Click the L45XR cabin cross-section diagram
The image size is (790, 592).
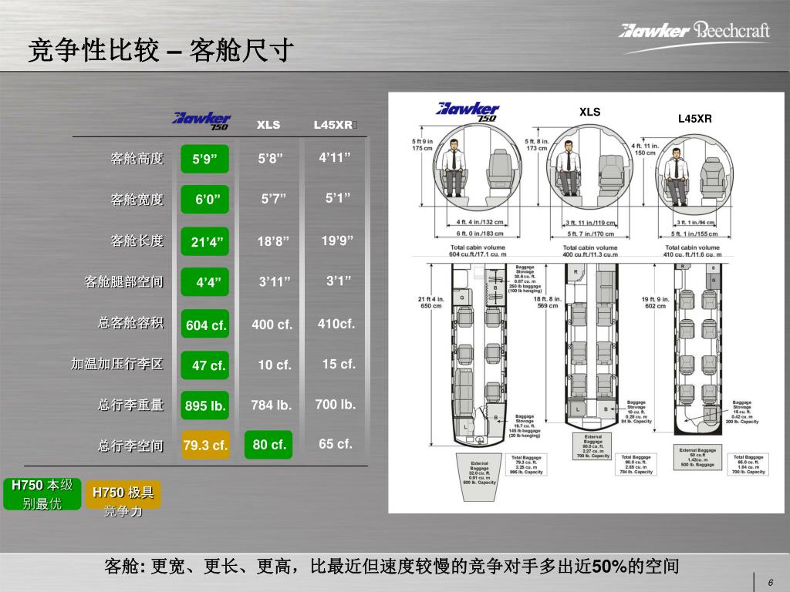pos(694,173)
